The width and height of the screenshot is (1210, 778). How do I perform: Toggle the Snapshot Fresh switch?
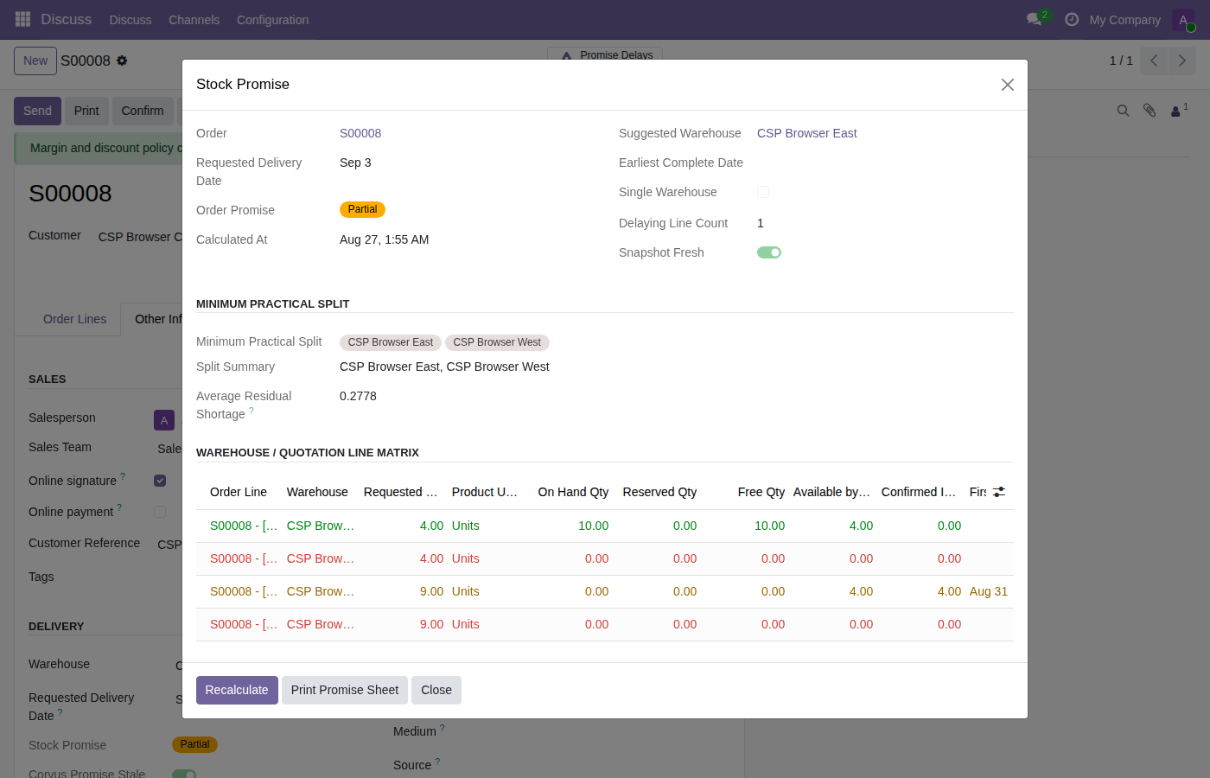click(x=769, y=252)
